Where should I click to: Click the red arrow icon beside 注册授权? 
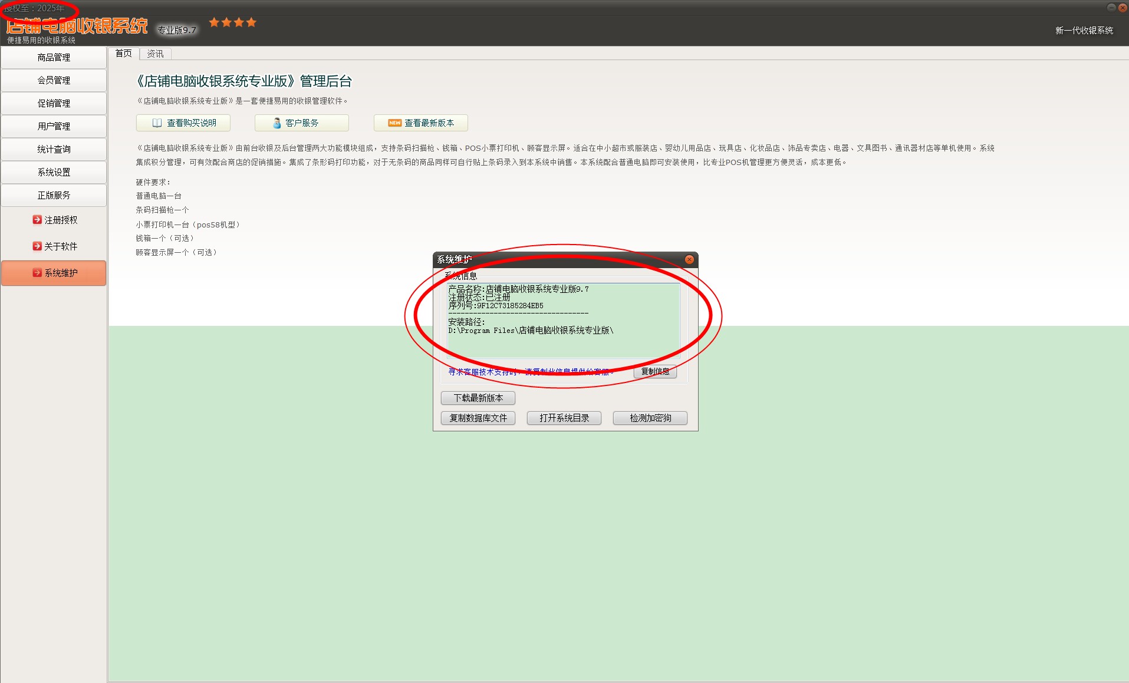tap(37, 220)
